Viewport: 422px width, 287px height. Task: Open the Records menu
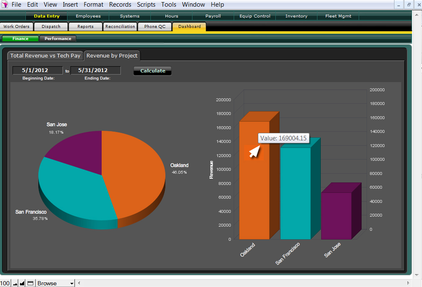coord(120,5)
